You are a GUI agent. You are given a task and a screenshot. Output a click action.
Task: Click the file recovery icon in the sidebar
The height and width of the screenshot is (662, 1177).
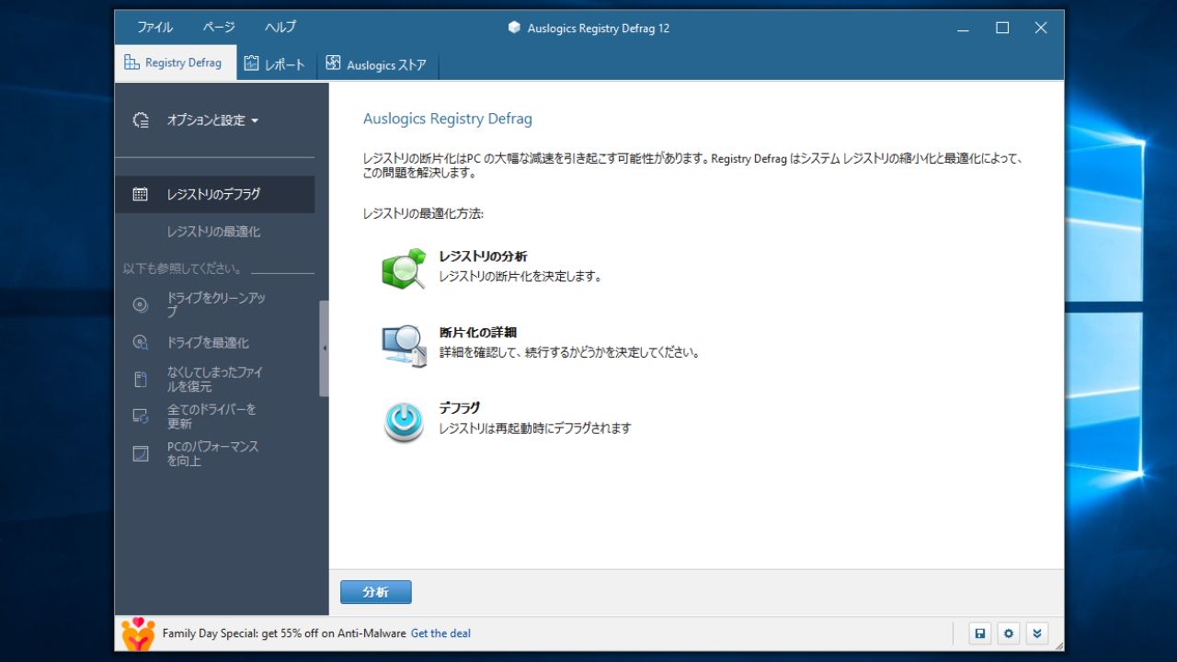point(140,380)
